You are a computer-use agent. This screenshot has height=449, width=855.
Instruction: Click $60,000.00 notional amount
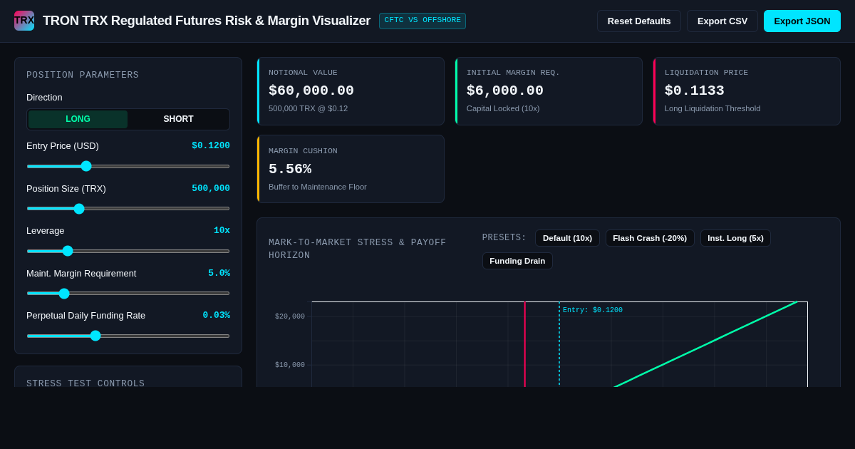pos(311,91)
